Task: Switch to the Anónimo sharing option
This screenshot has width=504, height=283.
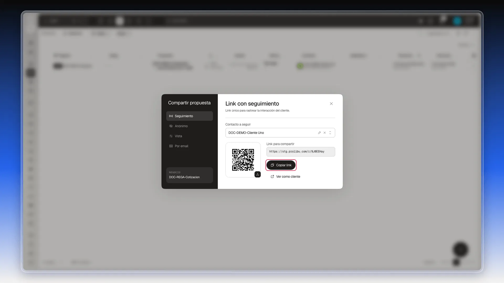Action: [x=189, y=126]
